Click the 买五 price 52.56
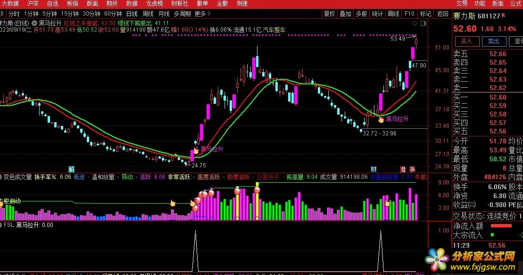523x275 pixels. tap(498, 132)
